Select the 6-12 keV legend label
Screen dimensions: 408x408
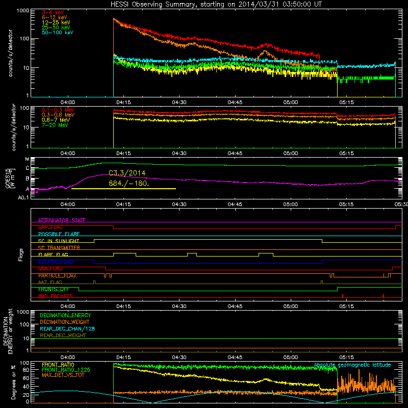tap(55, 17)
